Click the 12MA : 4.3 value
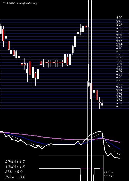The width and height of the screenshot is (129, 181). click(x=15, y=167)
